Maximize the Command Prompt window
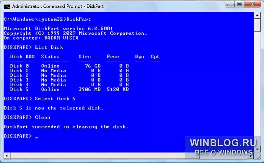Screen dimensions: 264x163 [x=239, y=4]
